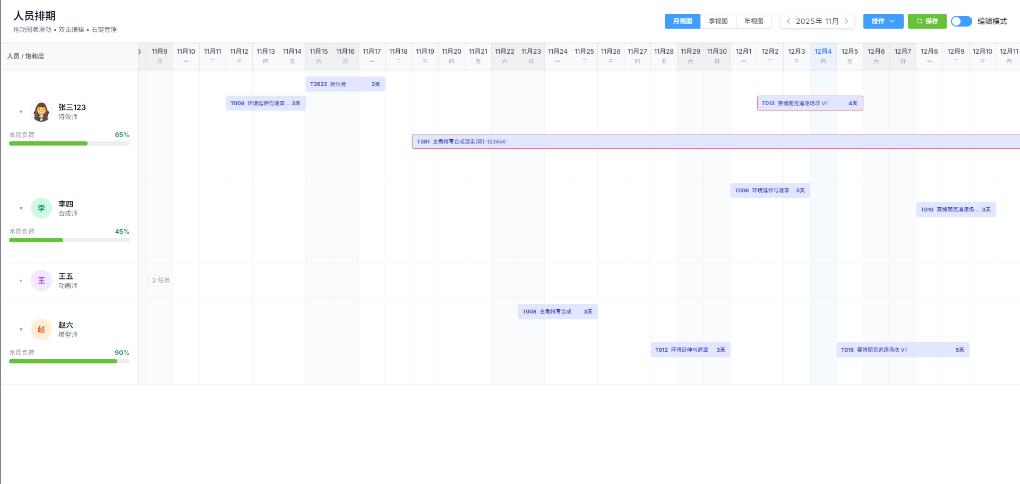Click the chevron icon on 操作 button
The width and height of the screenshot is (1020, 484).
[x=893, y=21]
